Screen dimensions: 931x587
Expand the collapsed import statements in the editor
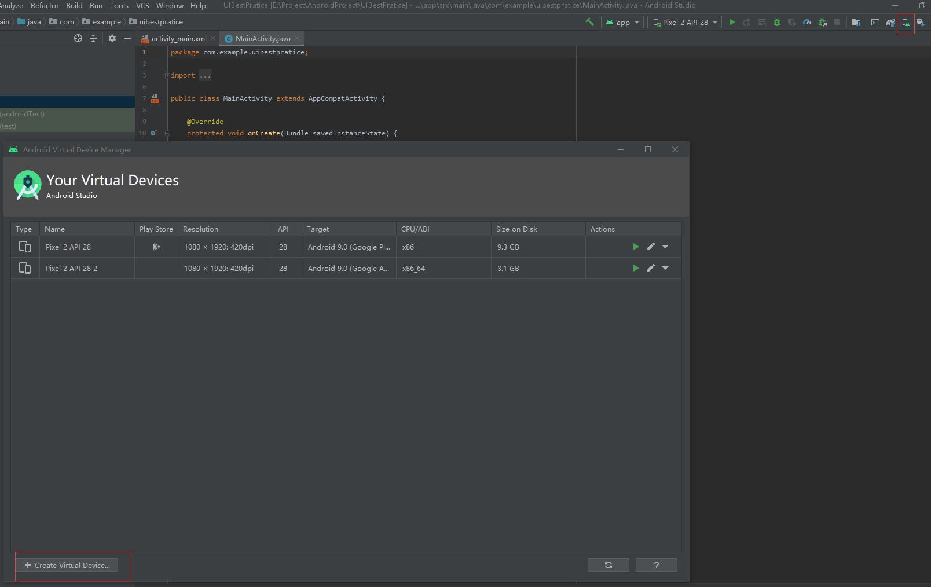coord(167,75)
